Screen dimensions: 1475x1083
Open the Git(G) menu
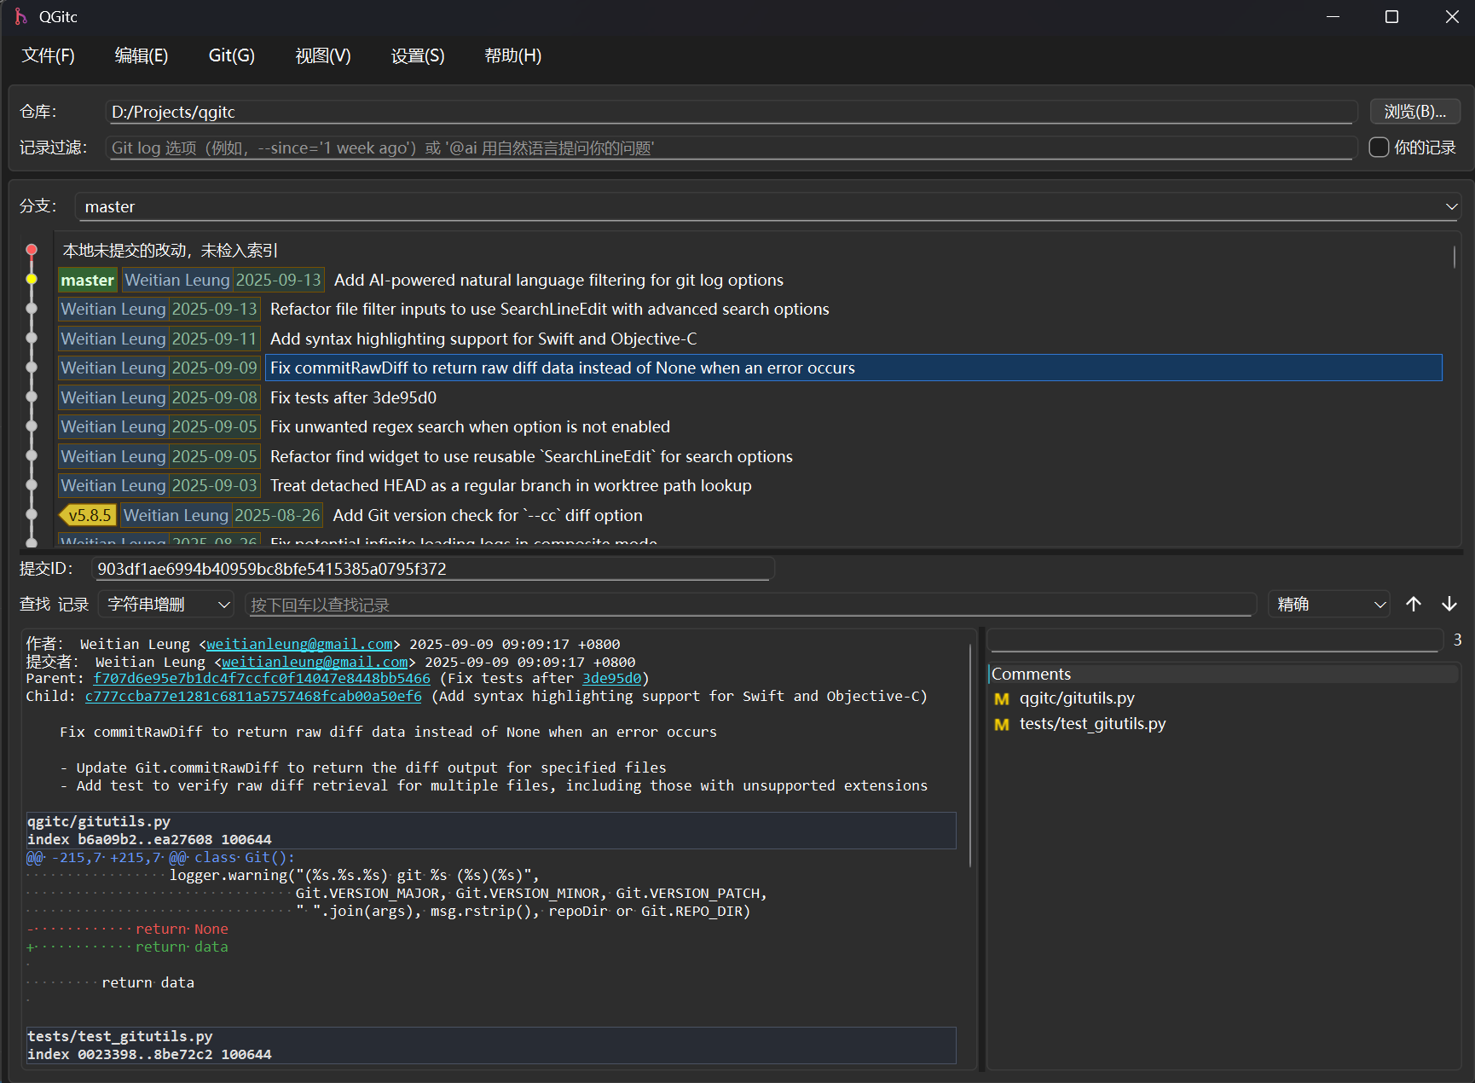[x=232, y=55]
